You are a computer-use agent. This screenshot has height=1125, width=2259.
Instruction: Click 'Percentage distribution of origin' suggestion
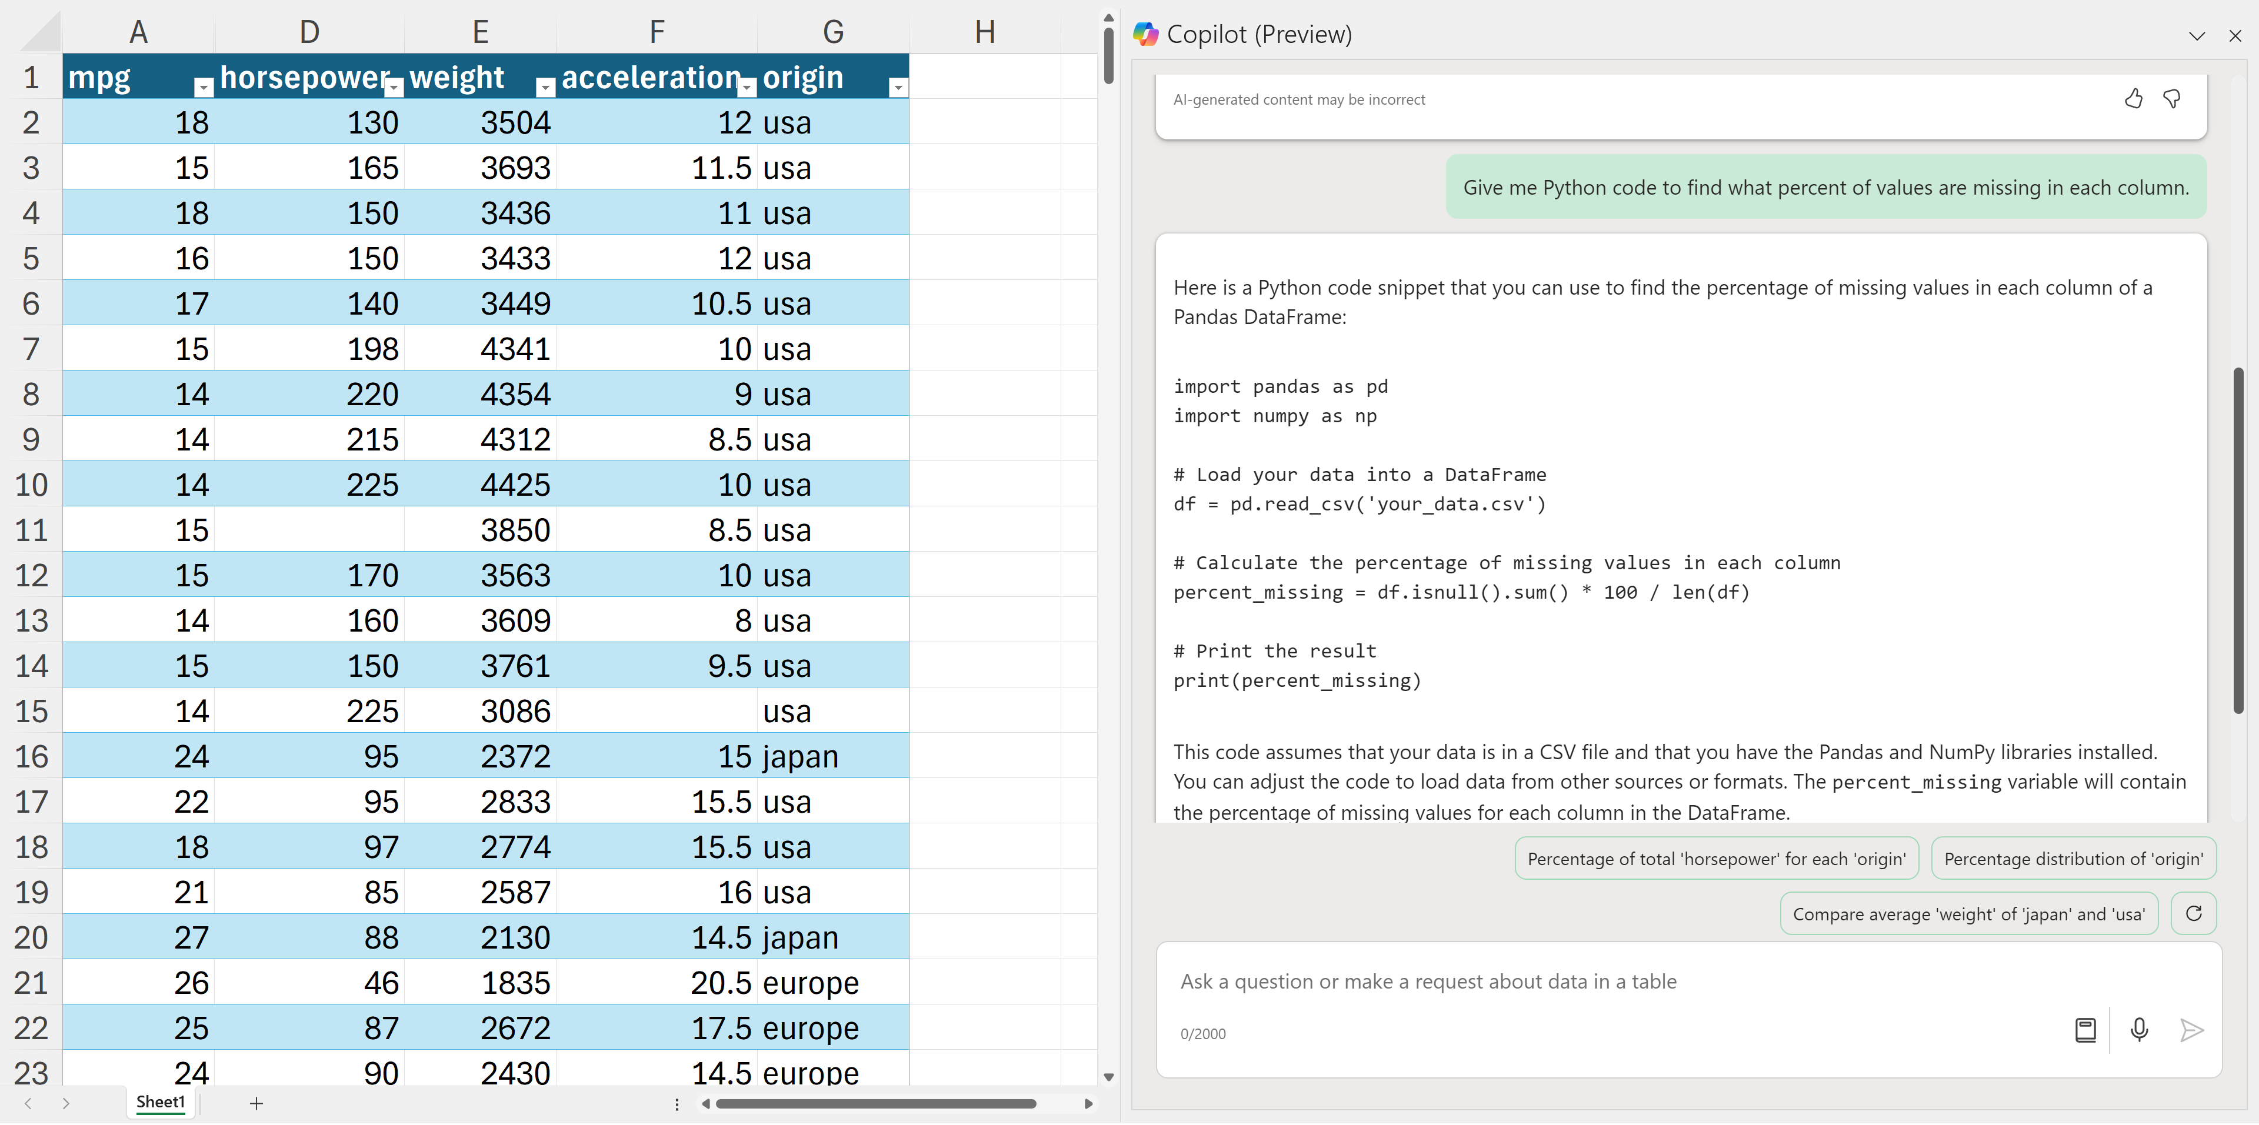click(2072, 859)
